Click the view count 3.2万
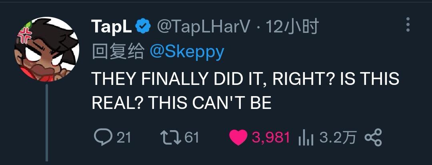Screen dimensions: 432x165 338,137
